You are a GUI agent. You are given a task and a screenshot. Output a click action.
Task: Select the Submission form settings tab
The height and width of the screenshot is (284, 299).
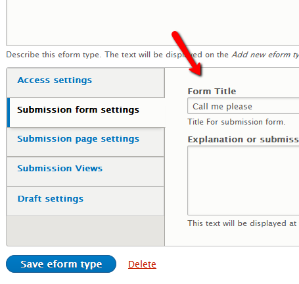pos(78,110)
